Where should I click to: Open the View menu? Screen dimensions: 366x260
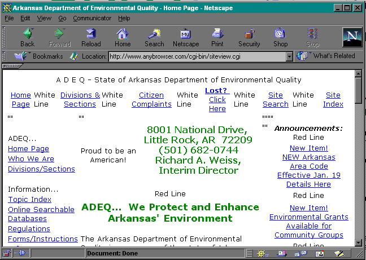[x=44, y=18]
